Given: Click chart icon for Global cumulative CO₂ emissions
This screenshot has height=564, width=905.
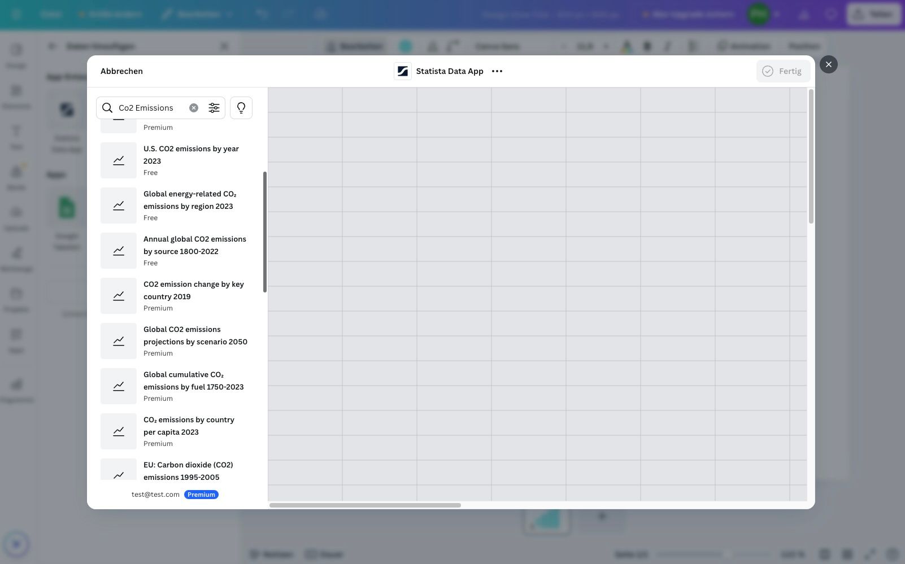Looking at the screenshot, I should 119,386.
